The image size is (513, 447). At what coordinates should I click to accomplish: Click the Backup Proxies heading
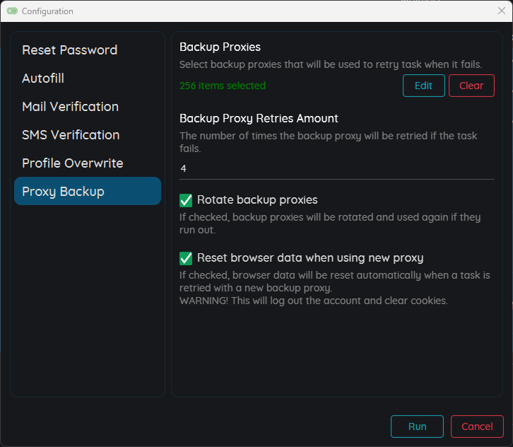pyautogui.click(x=220, y=47)
